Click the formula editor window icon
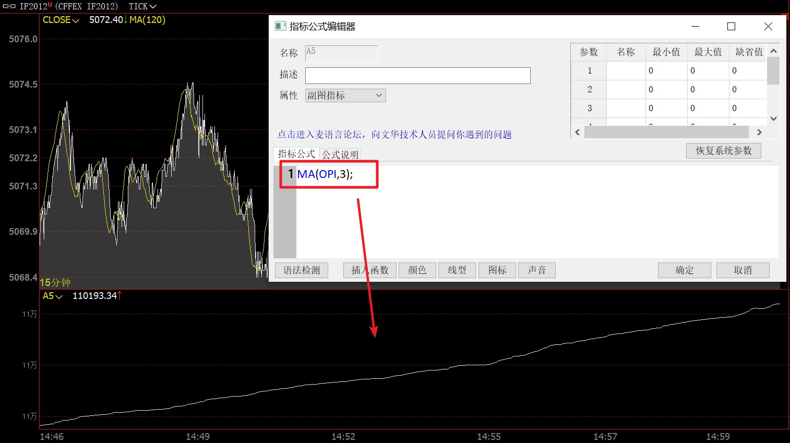 click(x=280, y=26)
